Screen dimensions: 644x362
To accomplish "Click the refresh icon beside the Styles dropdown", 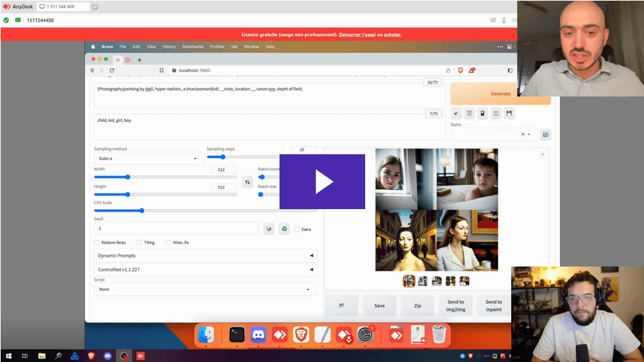I will (545, 134).
